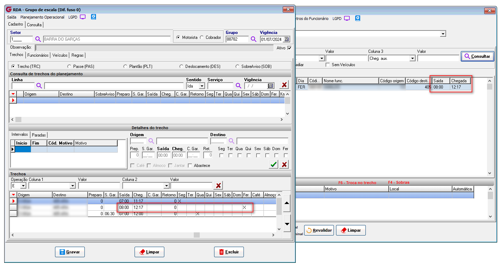
Task: Click blue G icon in background window
Action: coord(358,18)
